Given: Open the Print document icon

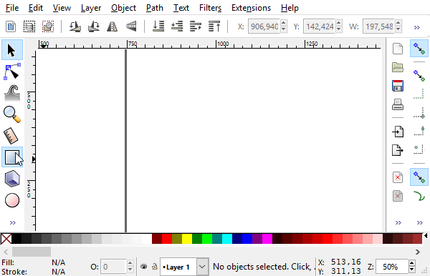Looking at the screenshot, I should (398, 104).
